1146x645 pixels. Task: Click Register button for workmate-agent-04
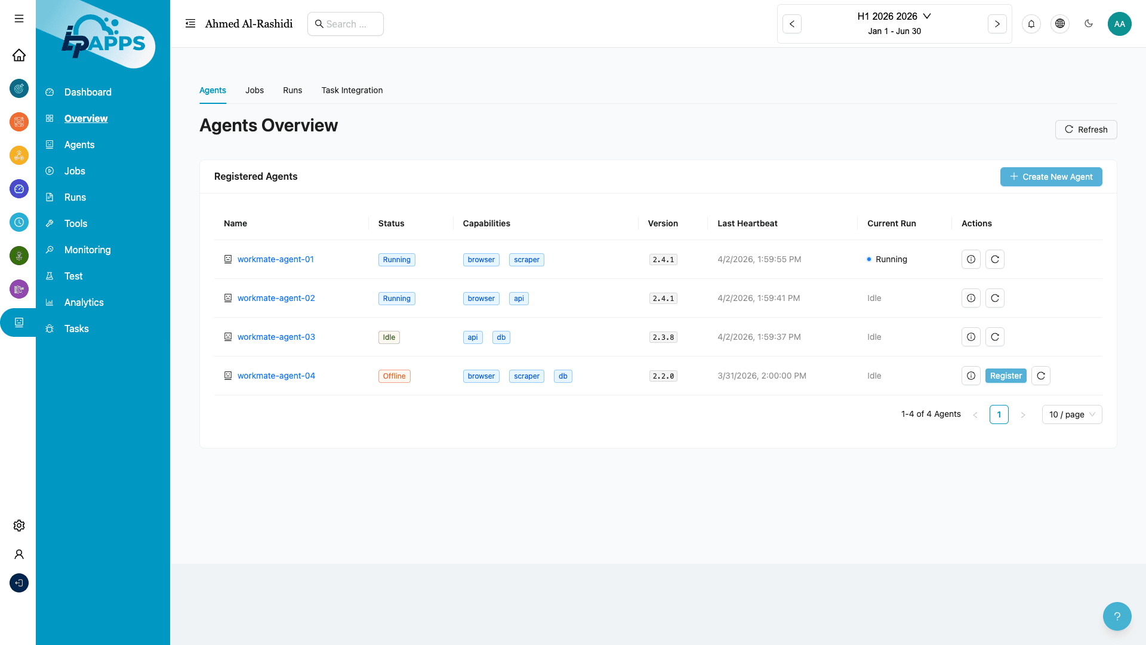1005,376
